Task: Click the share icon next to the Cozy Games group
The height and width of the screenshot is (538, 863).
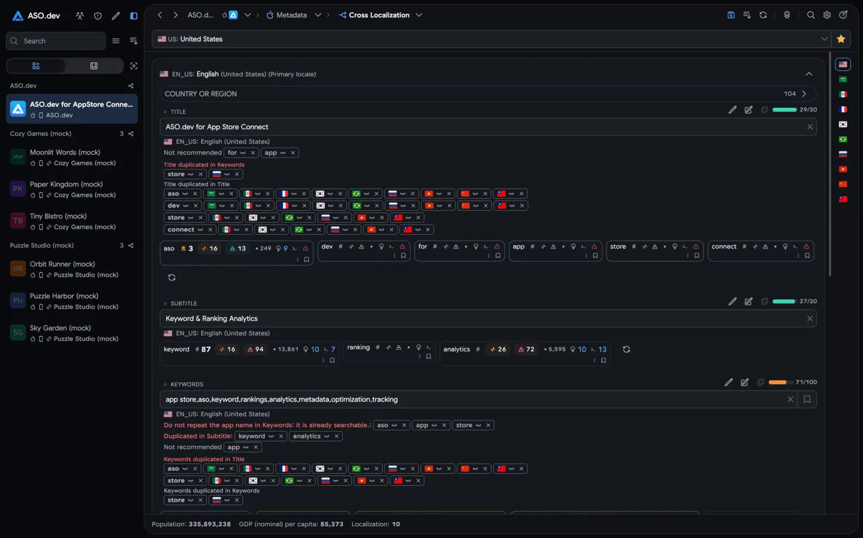Action: point(131,134)
